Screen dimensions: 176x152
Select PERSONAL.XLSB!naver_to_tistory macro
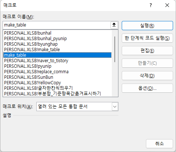click(58, 61)
